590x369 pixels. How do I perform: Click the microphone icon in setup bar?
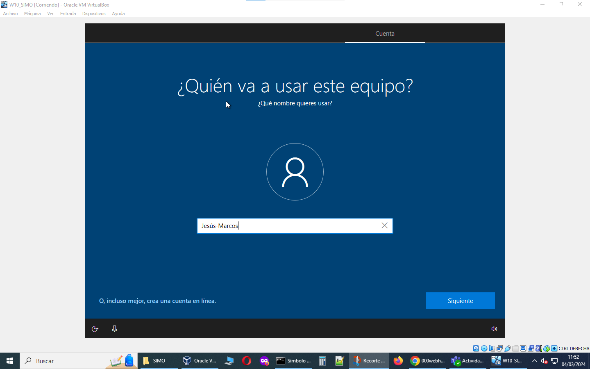point(114,329)
